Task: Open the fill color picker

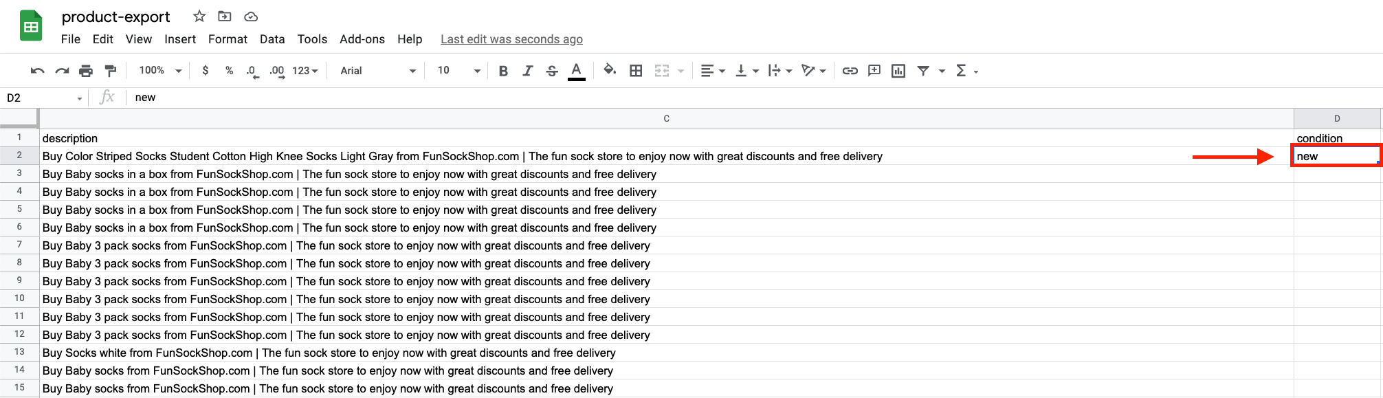Action: click(610, 70)
